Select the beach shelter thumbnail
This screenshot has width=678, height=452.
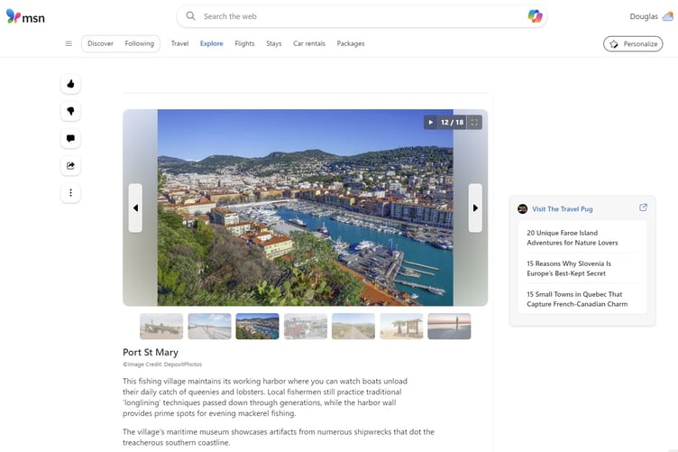pyautogui.click(x=401, y=326)
